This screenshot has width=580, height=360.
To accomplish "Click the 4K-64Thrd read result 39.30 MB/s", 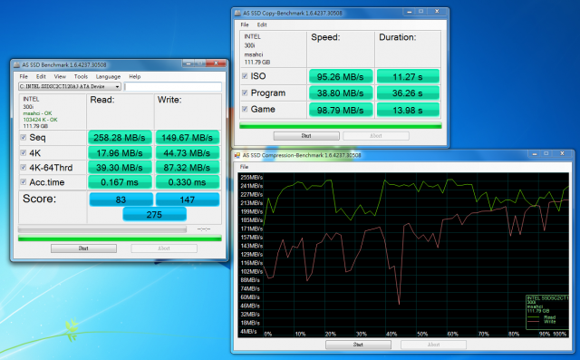I will pos(120,168).
